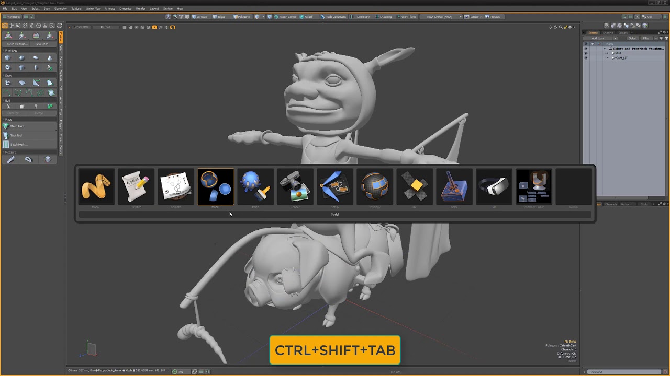Click the Select button in item list
This screenshot has height=376, width=670.
coord(633,38)
